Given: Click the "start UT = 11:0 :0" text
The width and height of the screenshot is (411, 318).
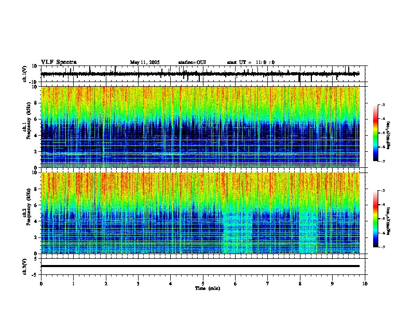Looking at the screenshot, I should pos(251,62).
